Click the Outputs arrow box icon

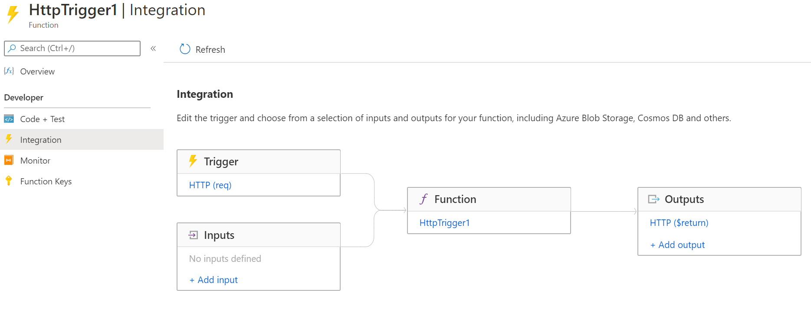pos(653,199)
